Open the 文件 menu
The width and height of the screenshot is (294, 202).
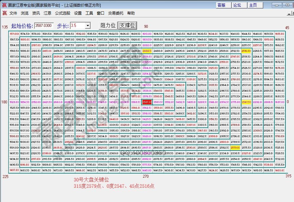pos(13,13)
